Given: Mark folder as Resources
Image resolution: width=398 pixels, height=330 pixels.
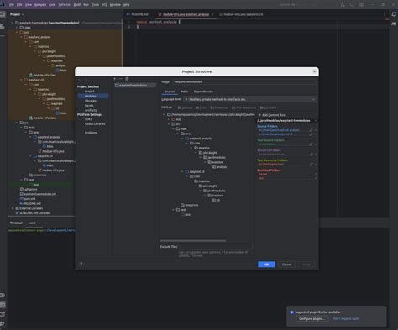Looking at the screenshot, I should 219,107.
